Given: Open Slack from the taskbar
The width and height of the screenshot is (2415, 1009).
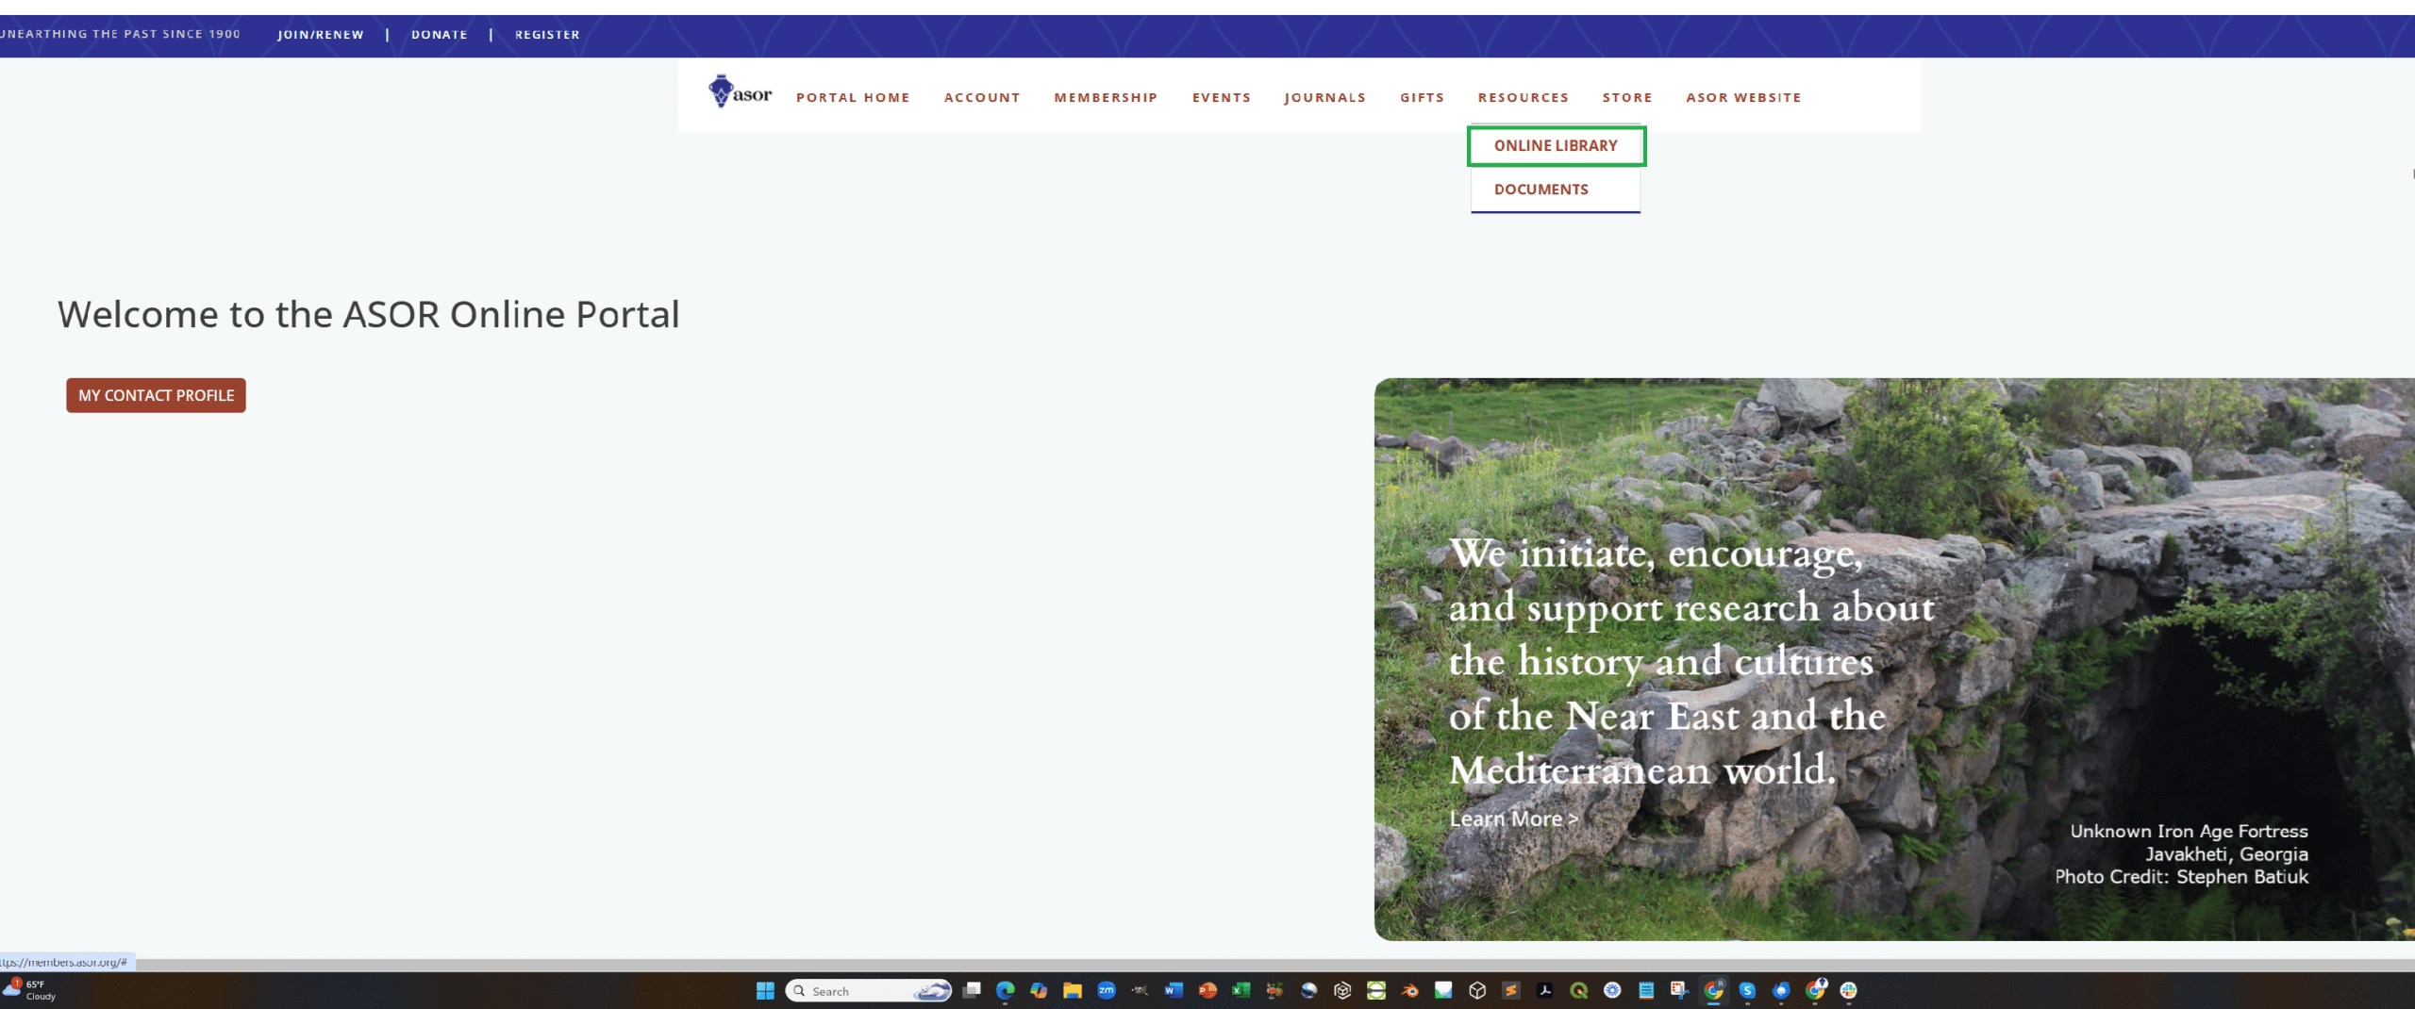Looking at the screenshot, I should [1848, 990].
